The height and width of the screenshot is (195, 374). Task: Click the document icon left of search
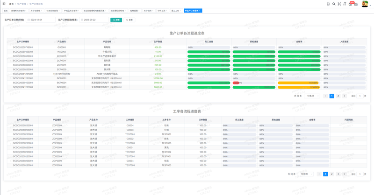pos(328,4)
